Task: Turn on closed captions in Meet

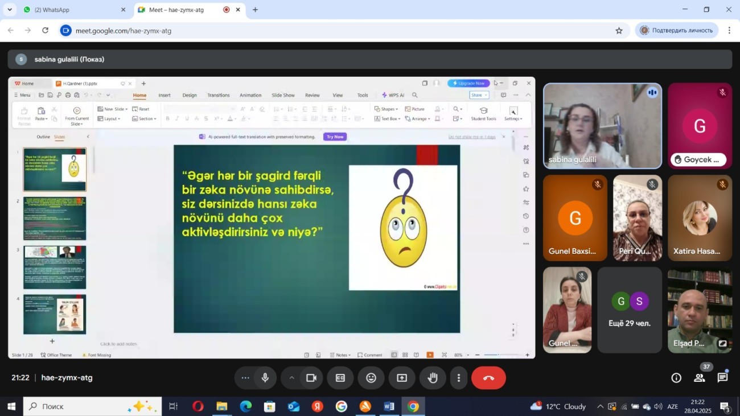Action: point(340,378)
